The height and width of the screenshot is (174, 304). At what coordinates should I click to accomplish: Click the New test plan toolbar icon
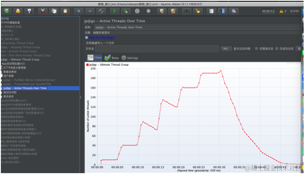click(7, 11)
